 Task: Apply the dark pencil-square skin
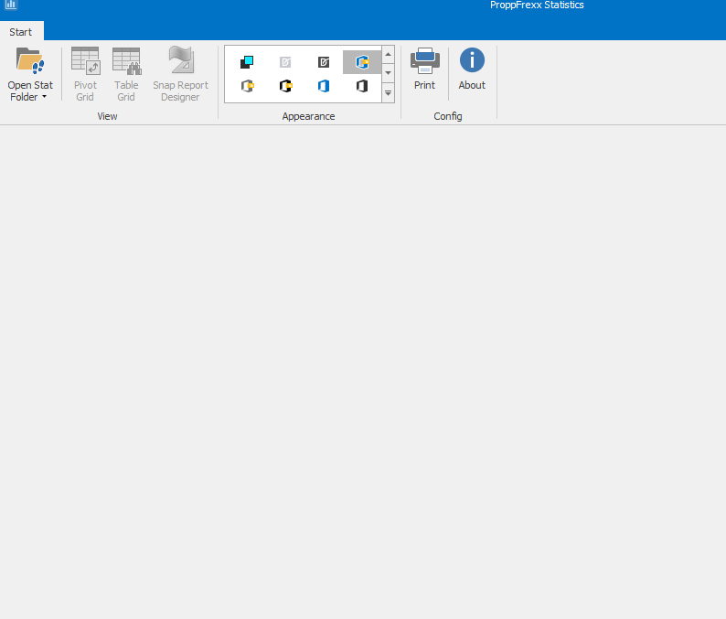coord(324,62)
